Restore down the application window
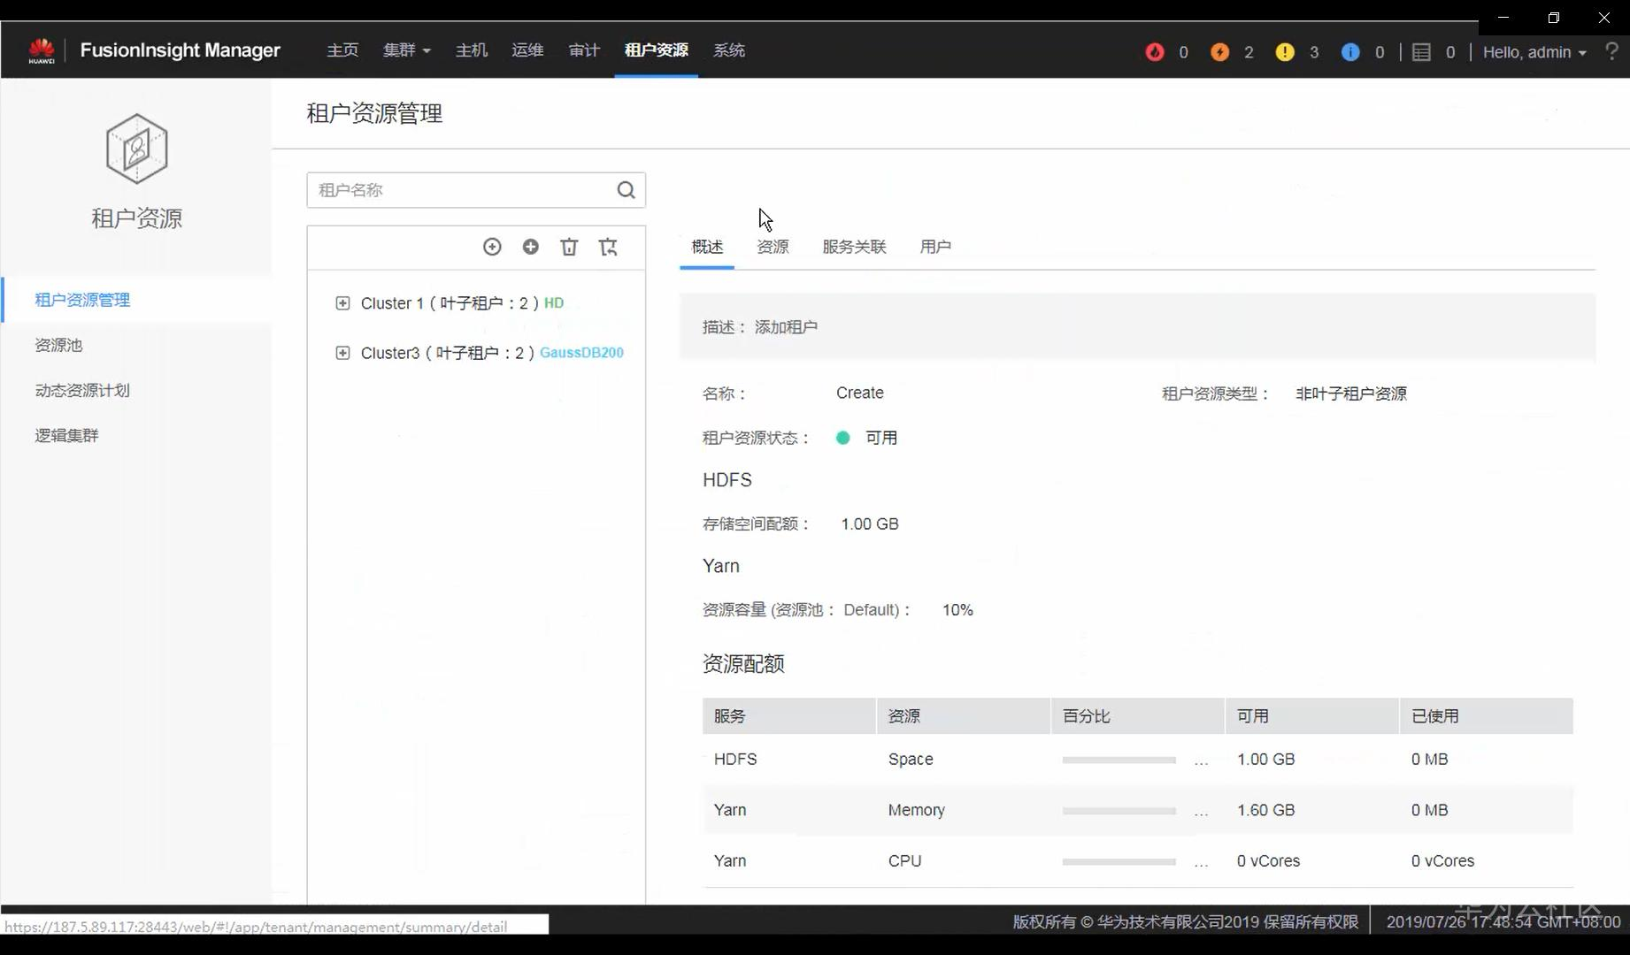This screenshot has width=1630, height=955. [1553, 18]
